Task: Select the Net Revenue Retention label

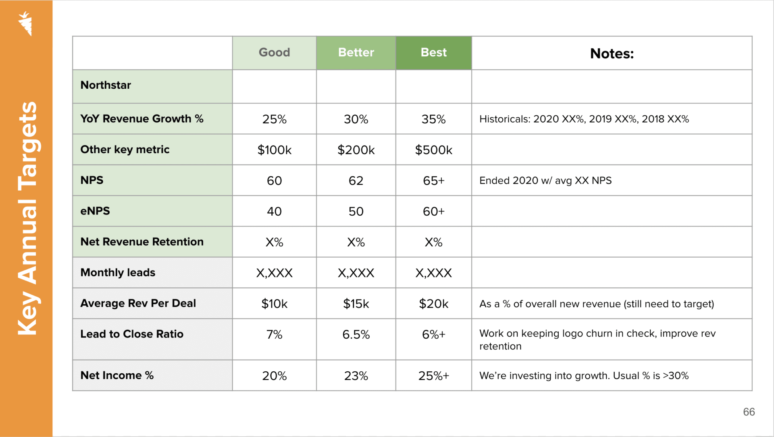Action: [142, 242]
